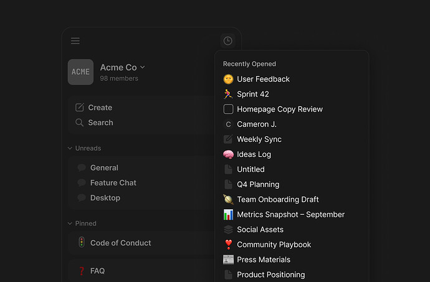Open the Feature Chat channel
The width and height of the screenshot is (430, 282).
tap(113, 183)
